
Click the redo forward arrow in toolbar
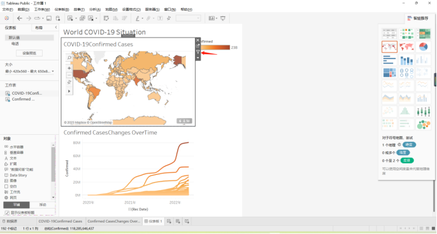click(29, 18)
